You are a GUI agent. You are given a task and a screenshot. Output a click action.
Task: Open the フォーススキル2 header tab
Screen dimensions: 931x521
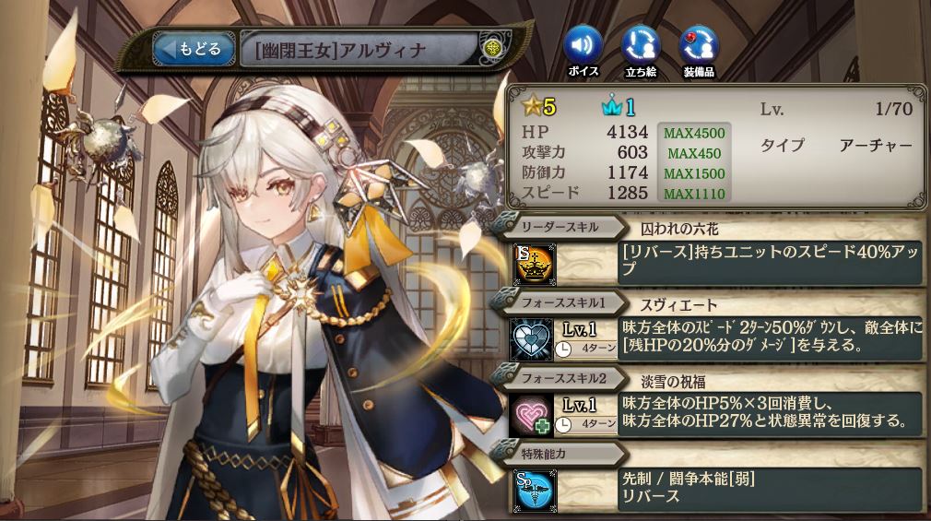pyautogui.click(x=560, y=378)
